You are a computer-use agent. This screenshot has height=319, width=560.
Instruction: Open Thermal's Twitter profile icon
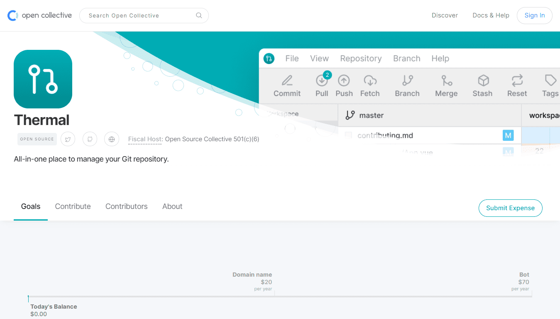pos(68,139)
